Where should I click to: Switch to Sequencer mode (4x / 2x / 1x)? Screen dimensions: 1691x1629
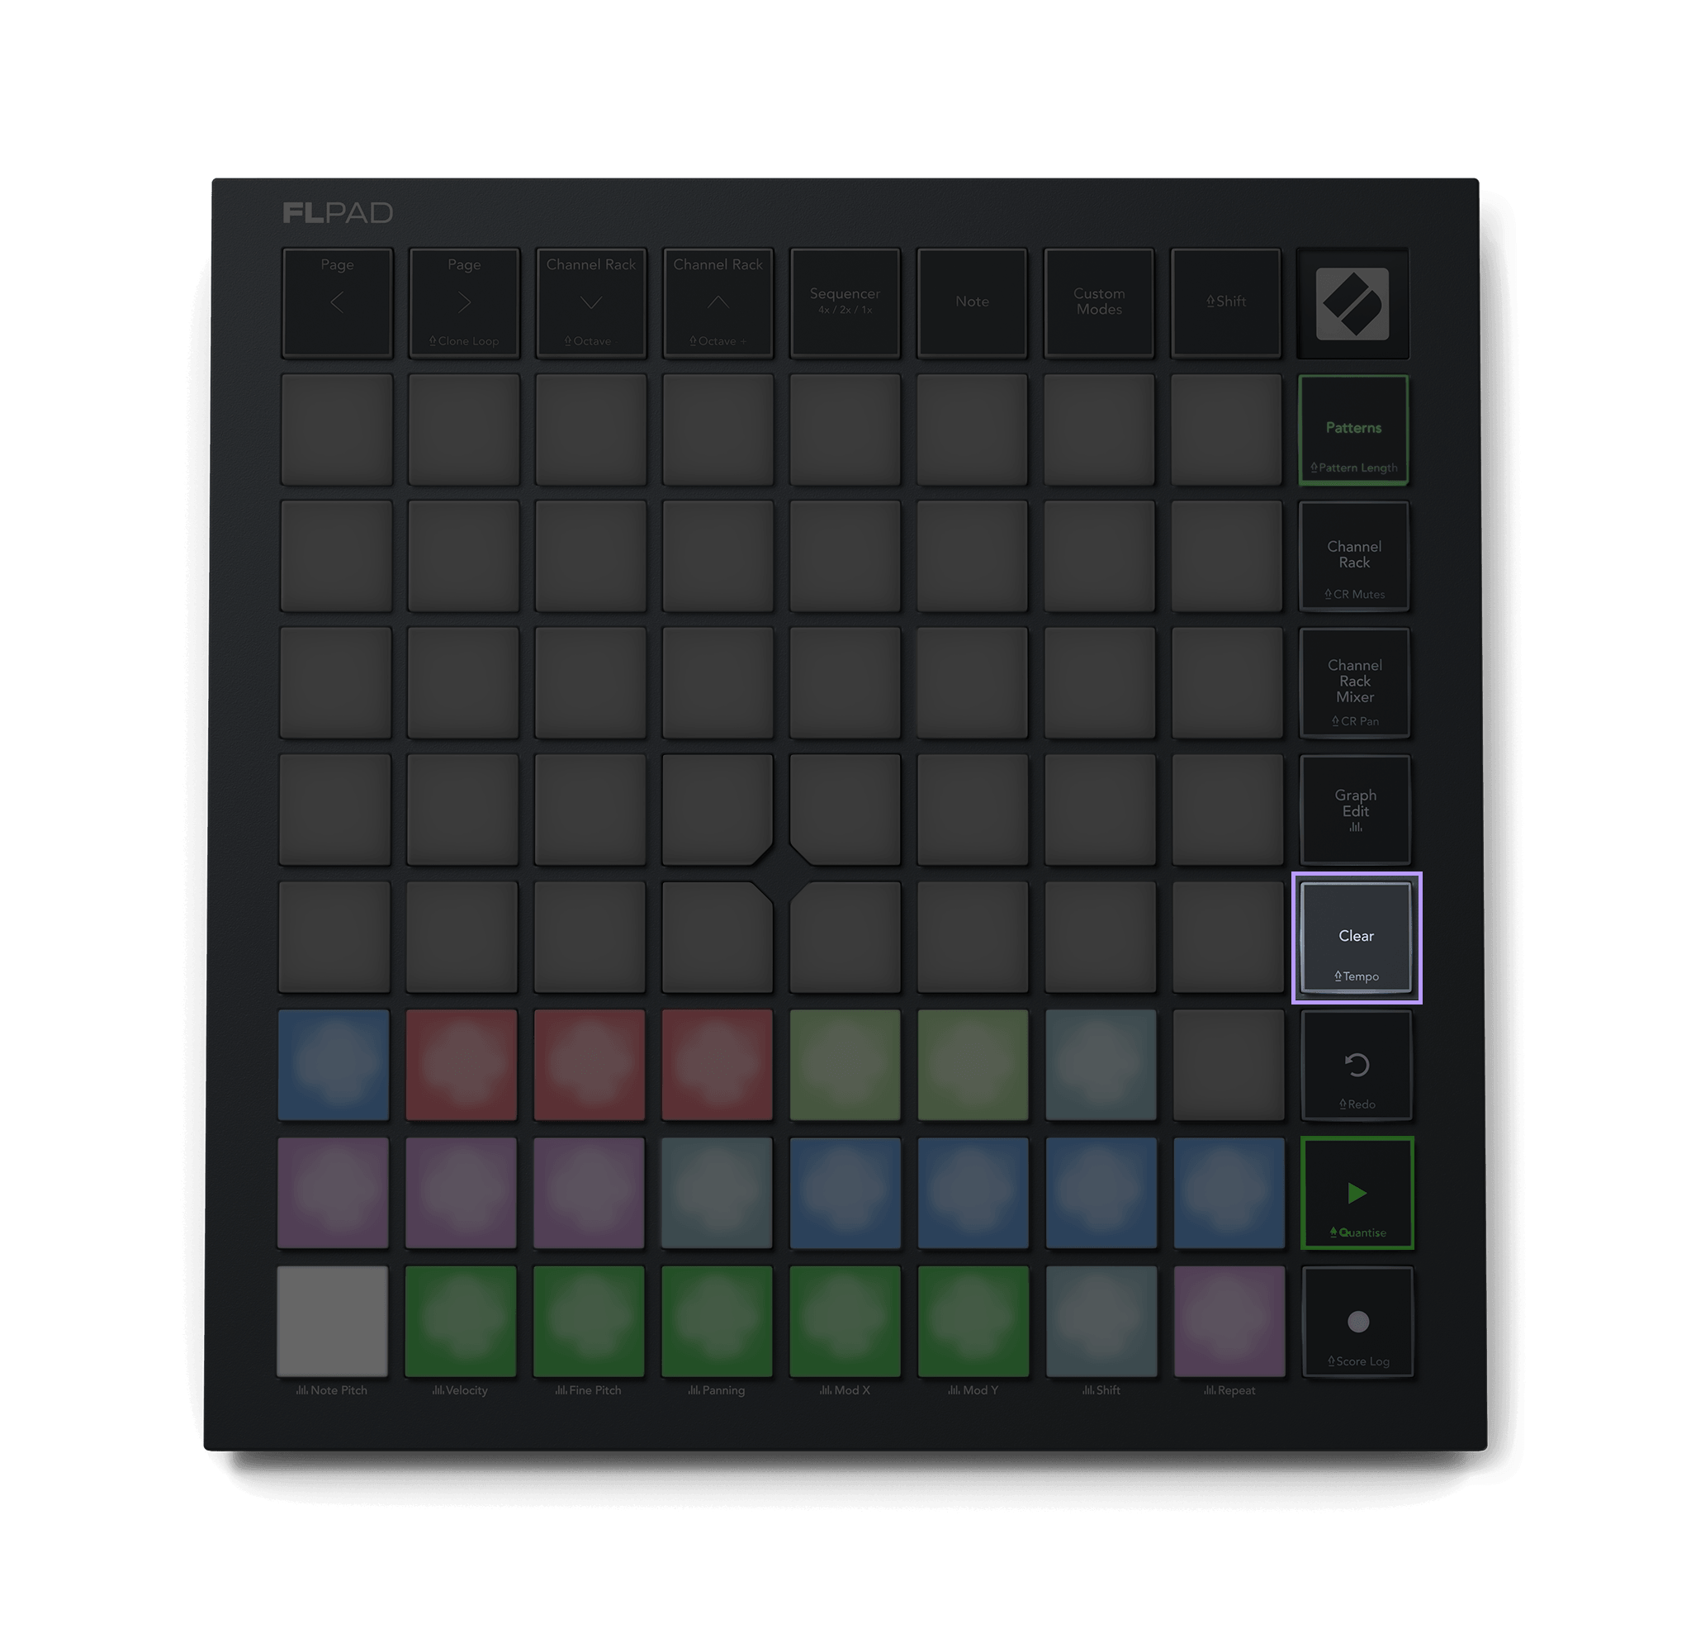pos(845,302)
